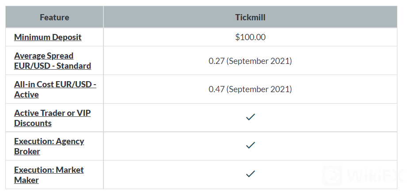Follow the Execution: Agency Broker link
The width and height of the screenshot is (408, 194).
49,146
